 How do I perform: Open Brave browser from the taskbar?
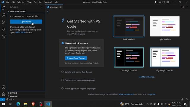(x=33, y=104)
